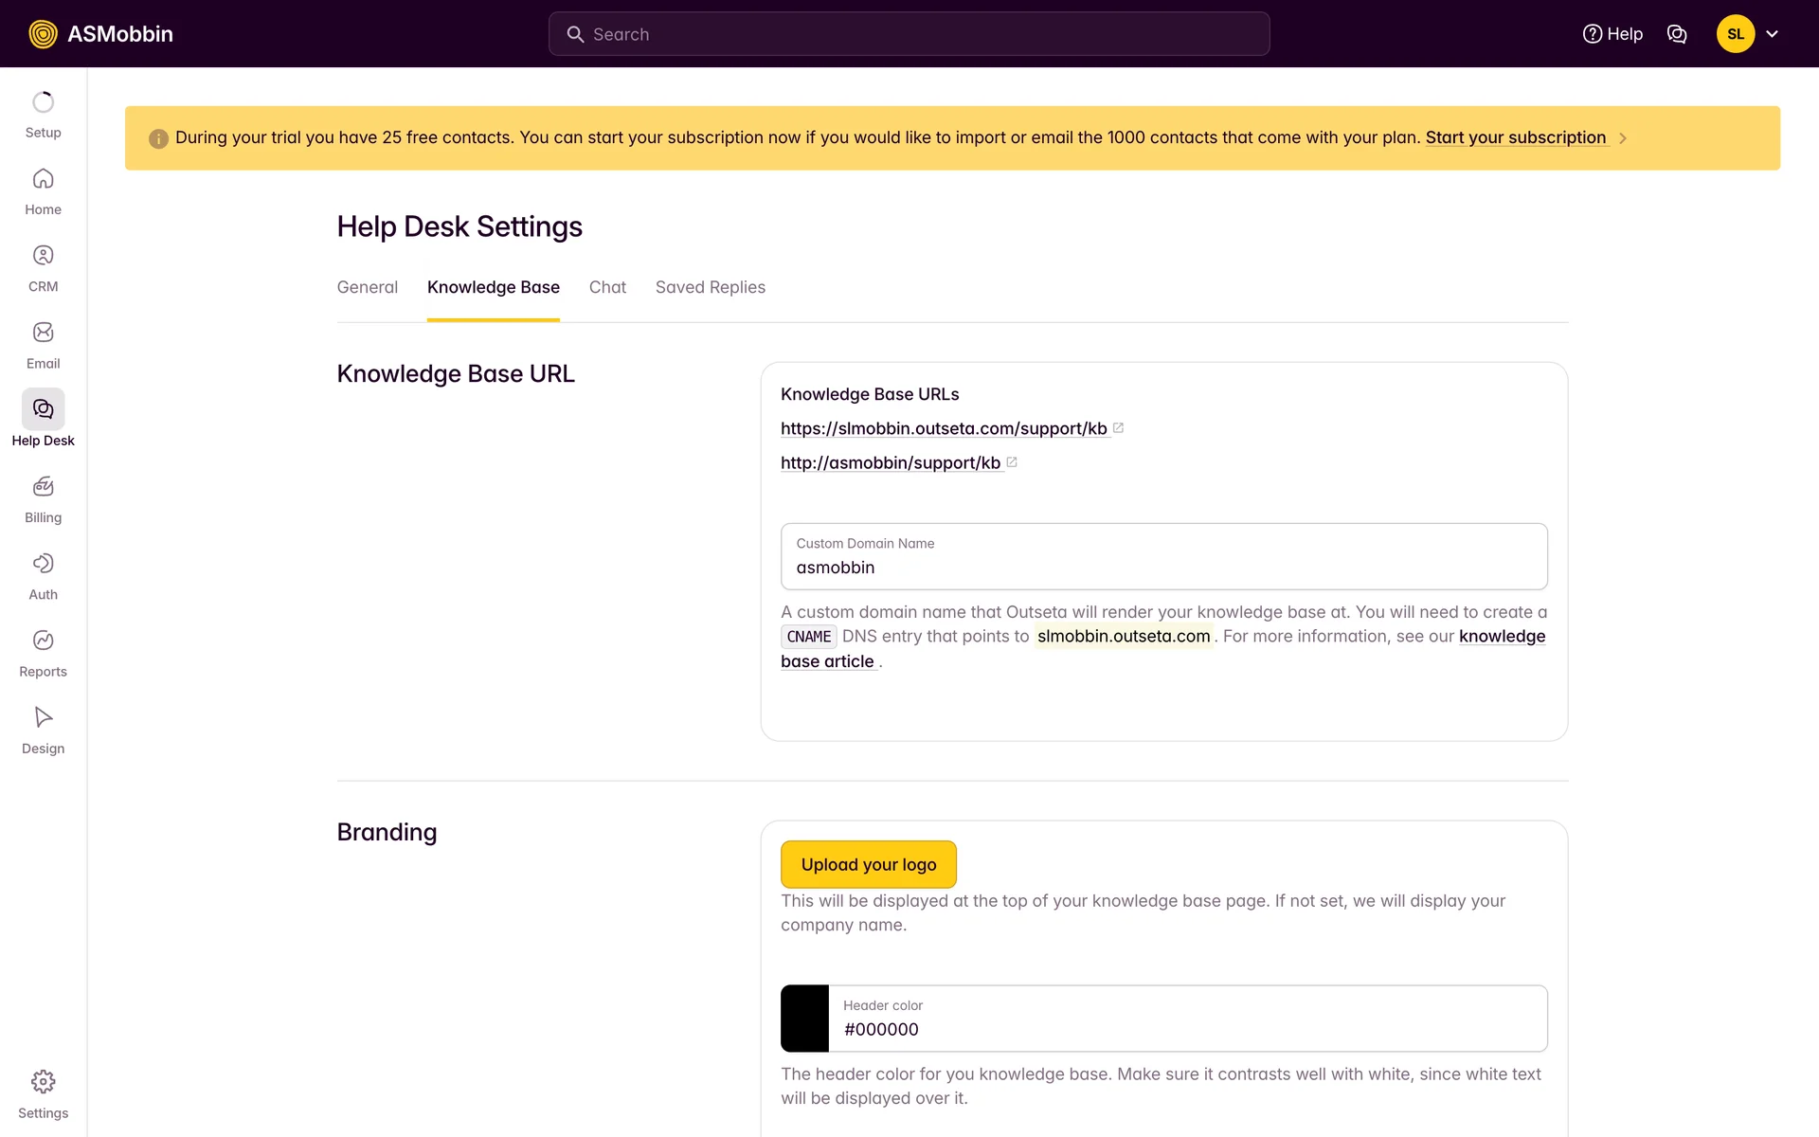Open the Settings gear icon

43,1082
